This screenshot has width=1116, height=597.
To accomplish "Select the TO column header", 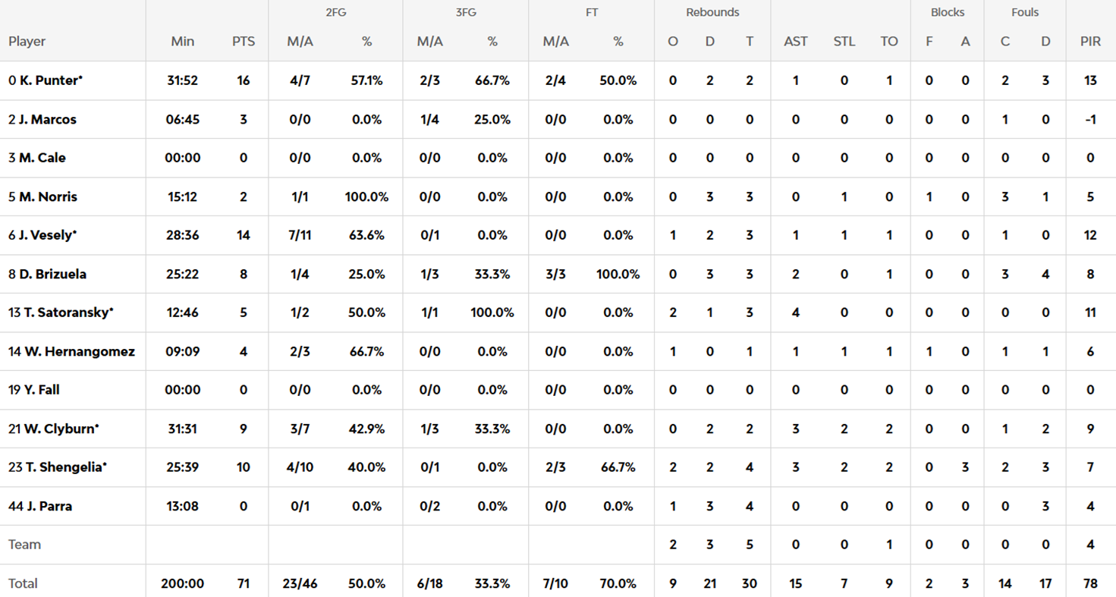I will click(889, 42).
